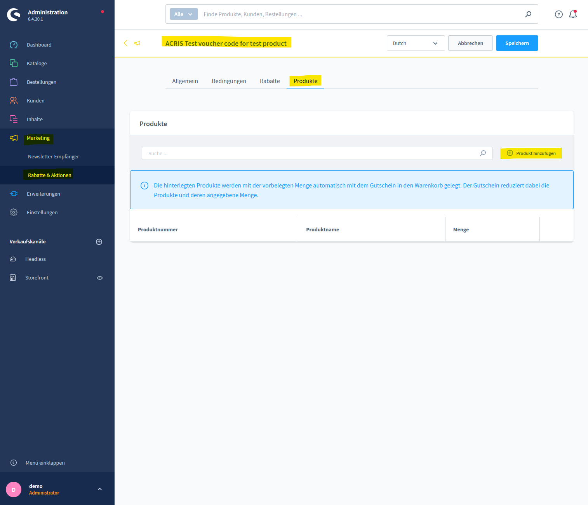The image size is (588, 505).
Task: Click the Kunden people icon
Action: point(14,101)
